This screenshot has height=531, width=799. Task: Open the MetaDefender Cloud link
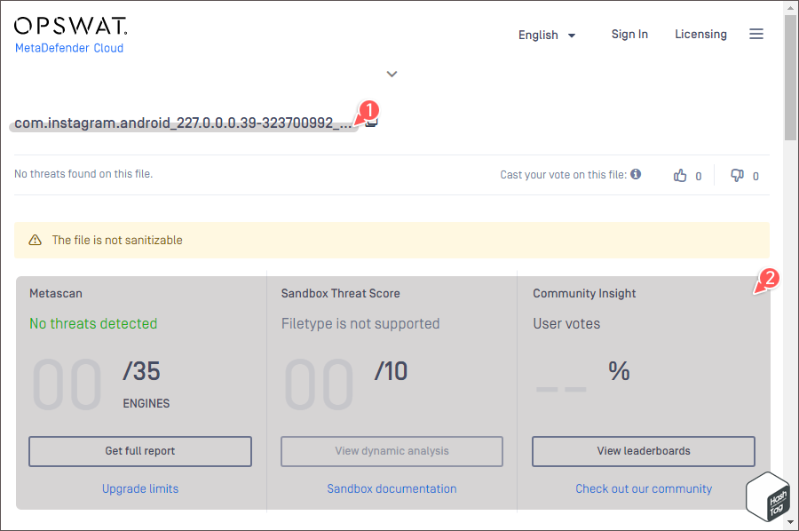69,48
